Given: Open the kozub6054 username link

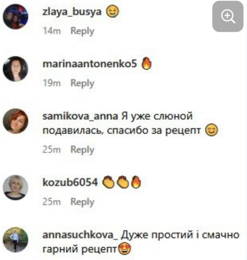Looking at the screenshot, I should point(70,182).
